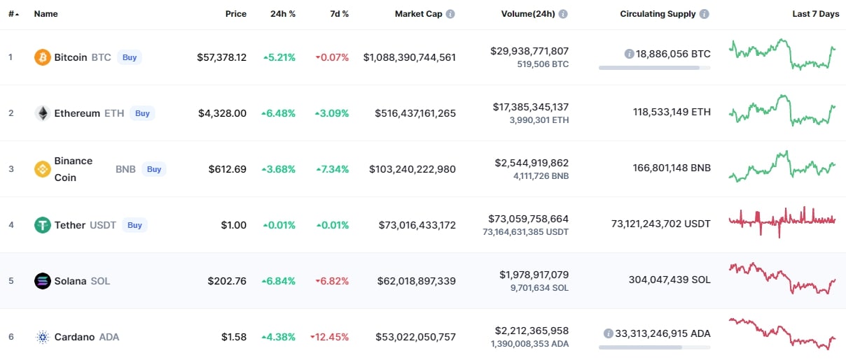This screenshot has width=846, height=360.
Task: Sort by rank using the # header
Action: tap(13, 14)
